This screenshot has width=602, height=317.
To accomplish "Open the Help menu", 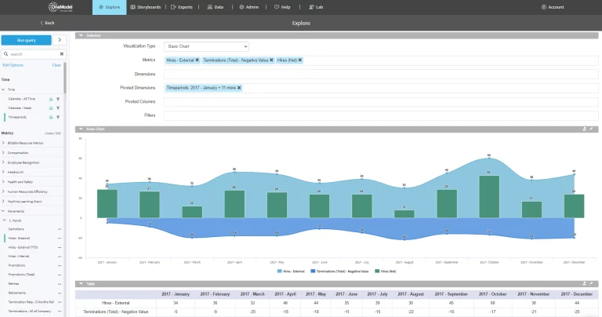I will coord(282,7).
